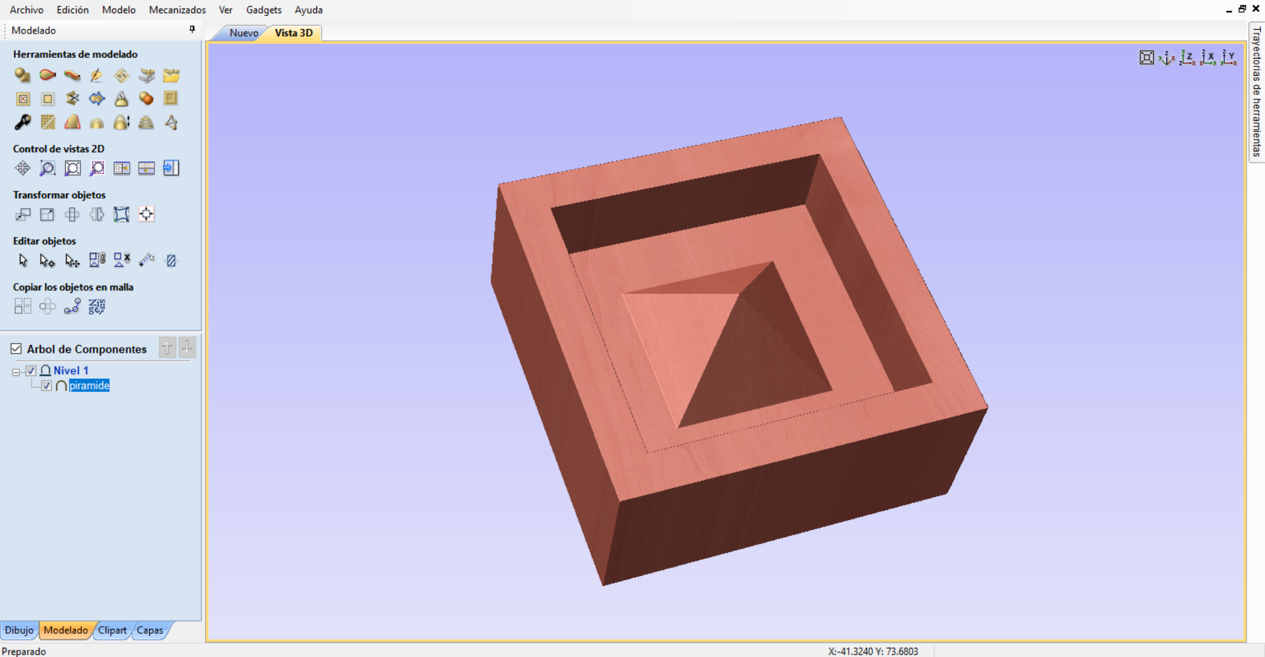Open the Scale/Resize objects tool
Image resolution: width=1265 pixels, height=657 pixels.
[x=47, y=215]
